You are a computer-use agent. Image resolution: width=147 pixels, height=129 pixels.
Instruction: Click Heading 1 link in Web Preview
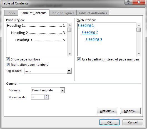(x=86, y=25)
